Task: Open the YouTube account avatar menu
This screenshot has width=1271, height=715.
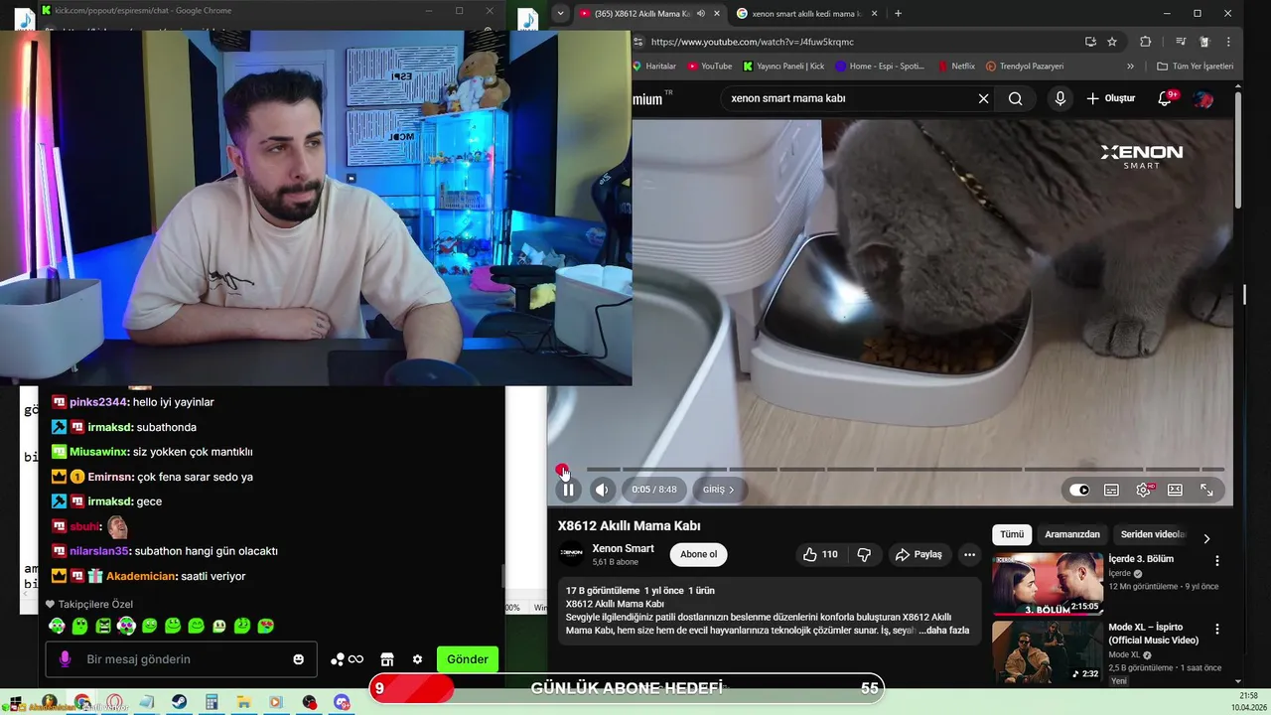Action: 1203,98
